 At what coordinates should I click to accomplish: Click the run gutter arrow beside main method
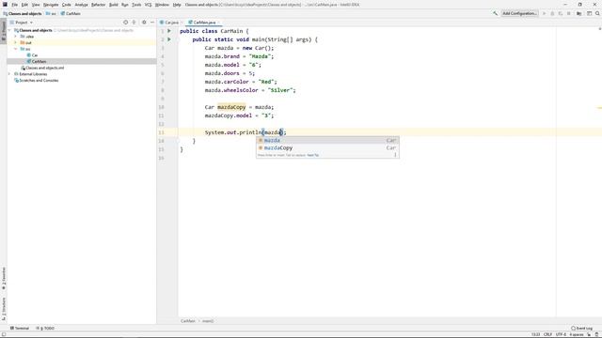click(169, 39)
